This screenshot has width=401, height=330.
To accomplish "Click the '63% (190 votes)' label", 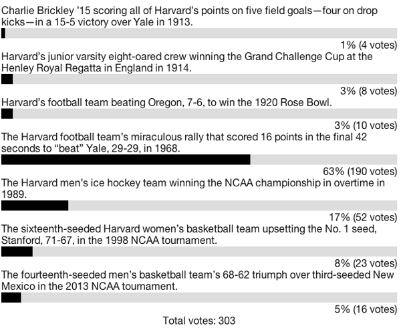I will [360, 172].
